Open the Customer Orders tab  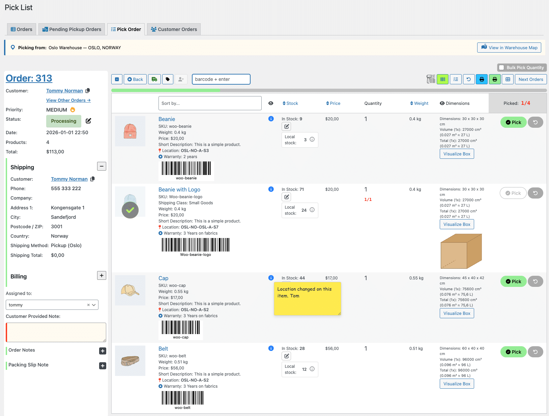coord(174,29)
